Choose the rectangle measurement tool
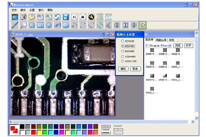Image resolution: width=206 pixels, height=137 pixels. pos(40,25)
